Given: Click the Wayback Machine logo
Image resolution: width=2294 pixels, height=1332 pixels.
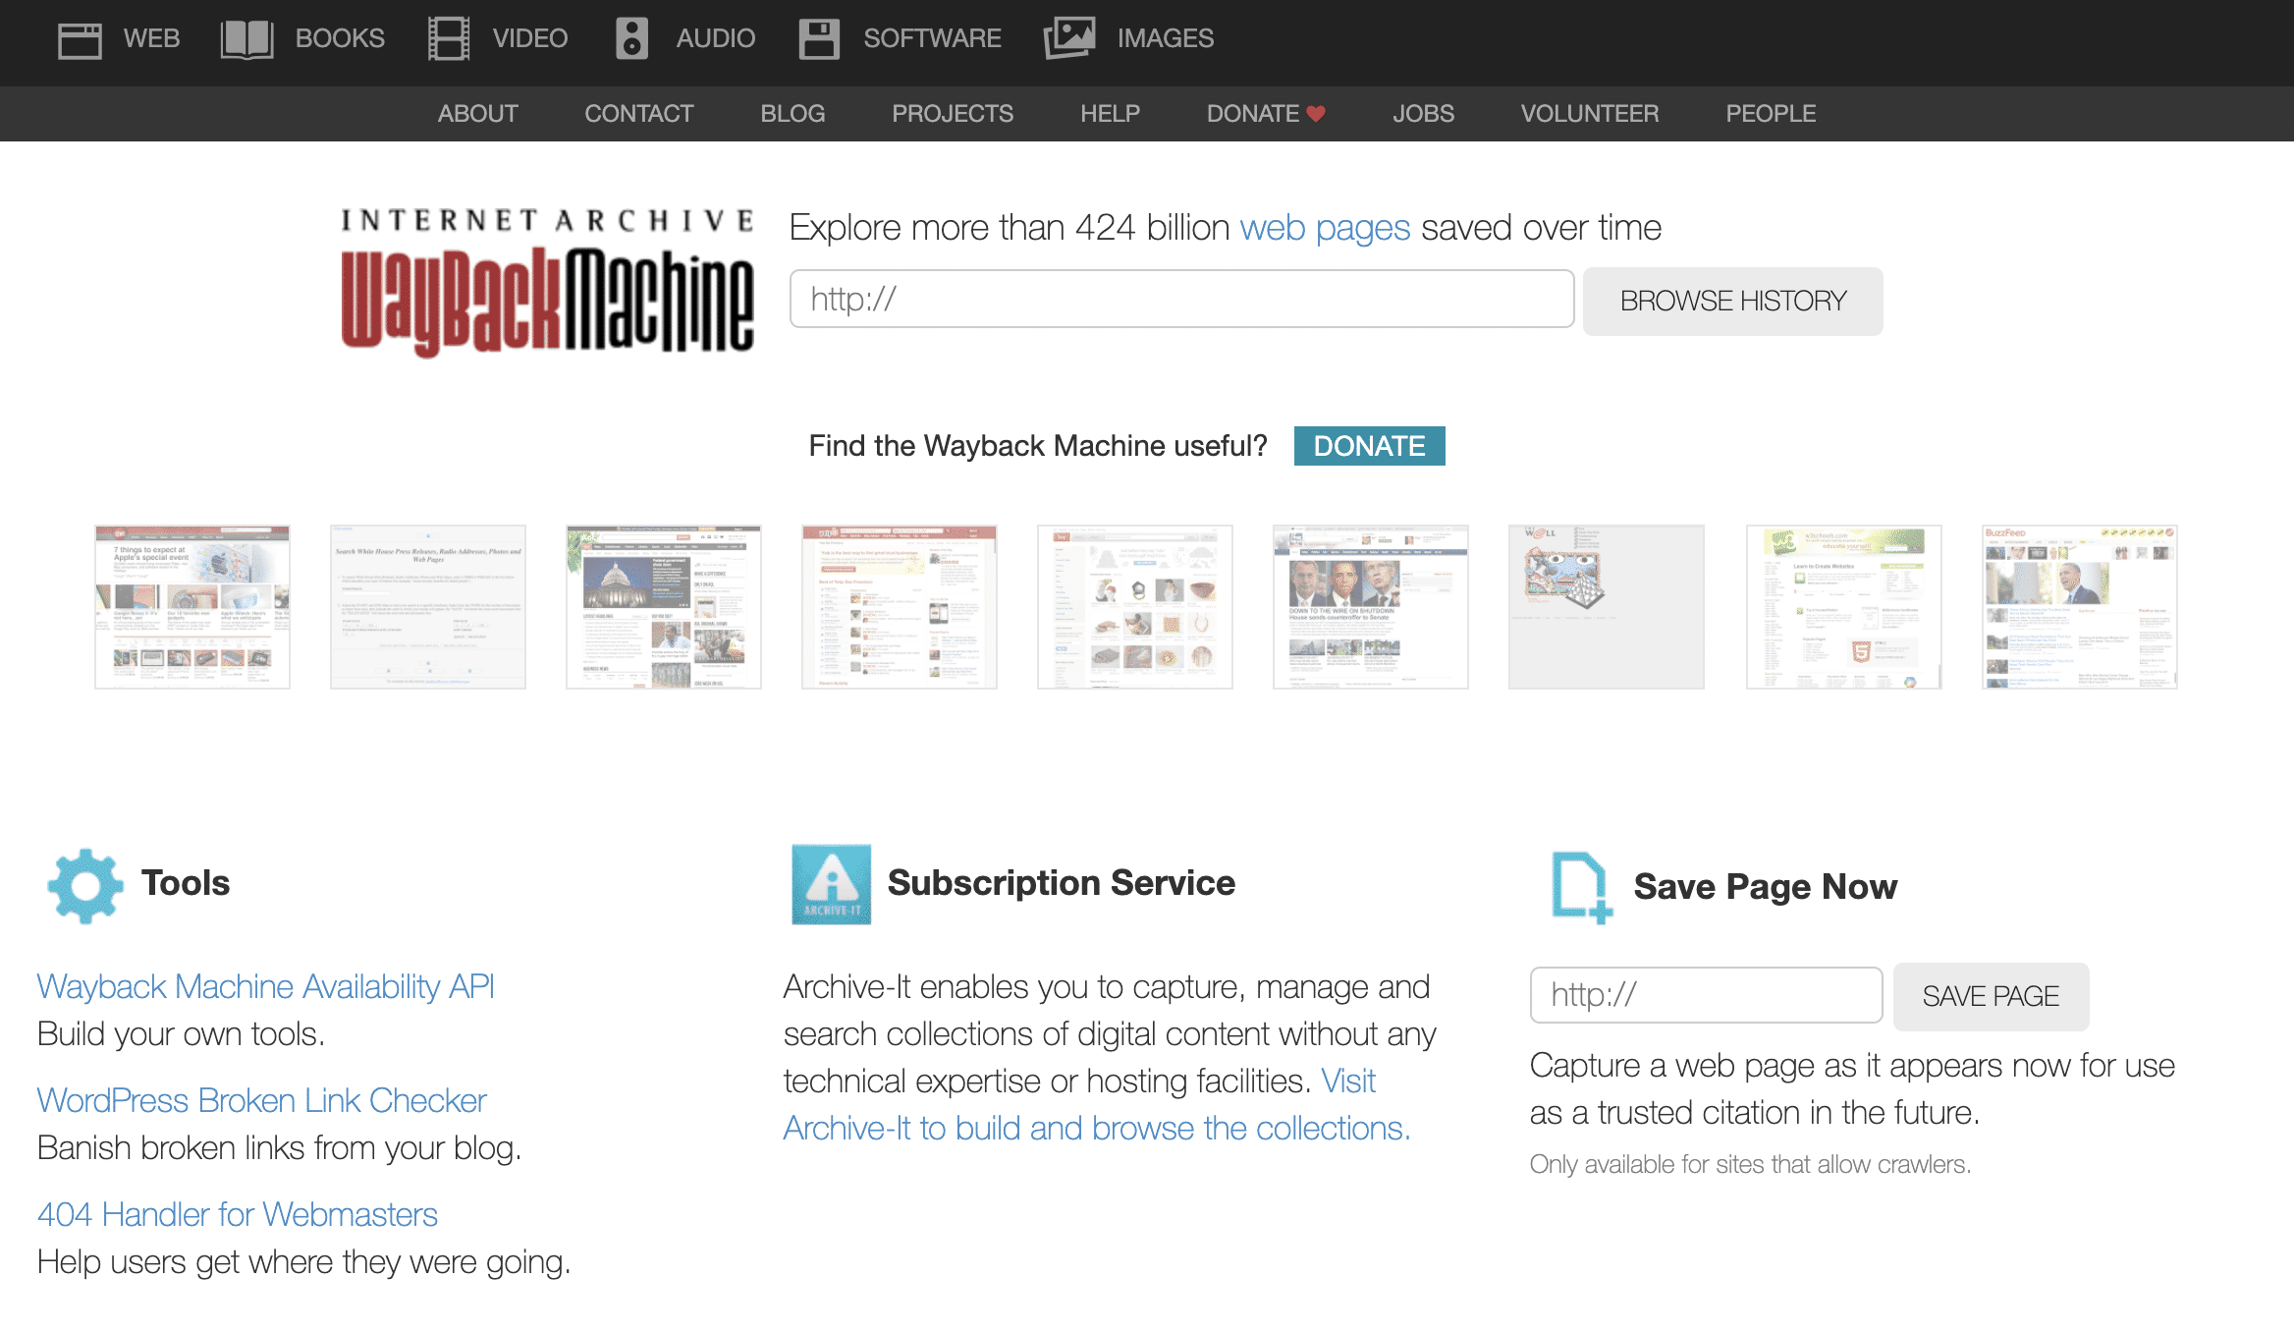Looking at the screenshot, I should (x=547, y=281).
